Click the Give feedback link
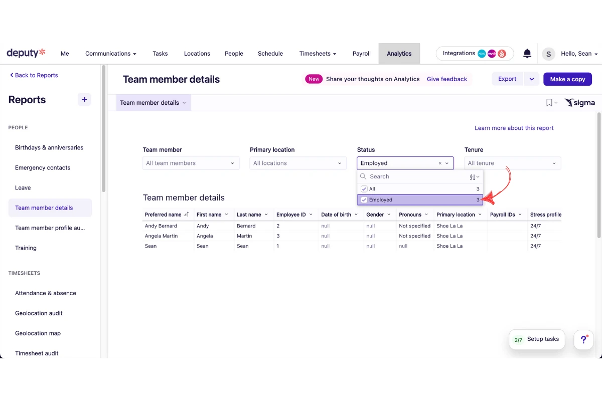Image resolution: width=602 pixels, height=401 pixels. click(447, 79)
